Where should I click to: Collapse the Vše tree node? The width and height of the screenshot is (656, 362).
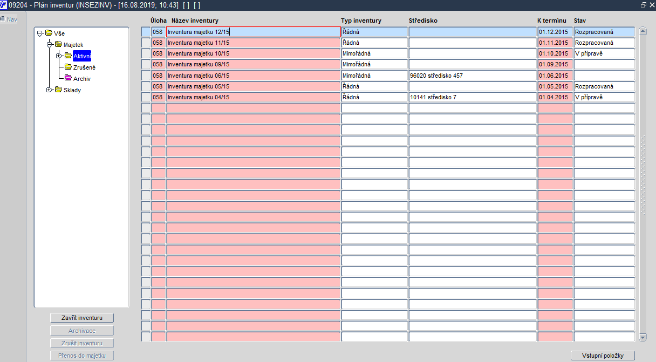click(x=40, y=33)
